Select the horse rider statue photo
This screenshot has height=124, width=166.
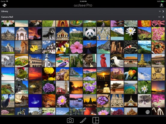pyautogui.click(x=21, y=111)
